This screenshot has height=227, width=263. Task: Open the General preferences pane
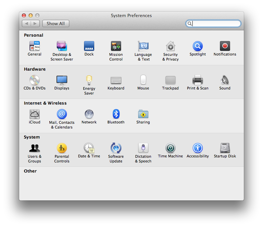click(34, 46)
